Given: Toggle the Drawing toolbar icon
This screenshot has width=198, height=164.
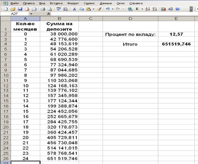Looking at the screenshot, I should pyautogui.click(x=170, y=9).
